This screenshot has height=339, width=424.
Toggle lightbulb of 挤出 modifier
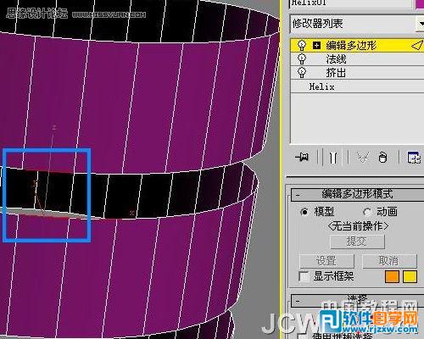pos(302,73)
